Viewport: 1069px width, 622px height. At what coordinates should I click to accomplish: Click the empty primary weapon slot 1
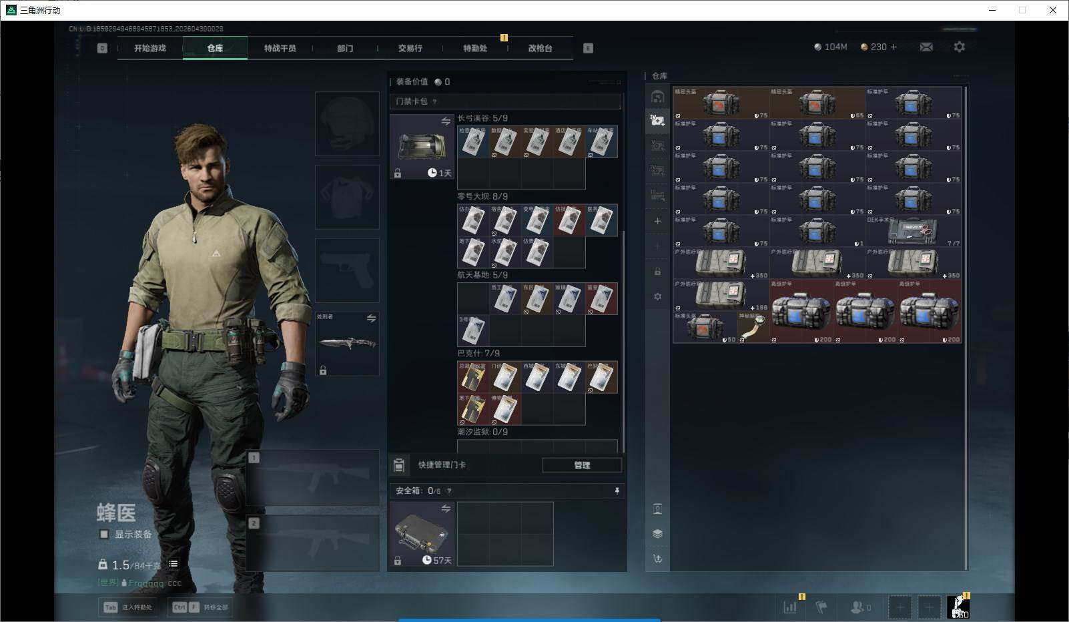313,477
